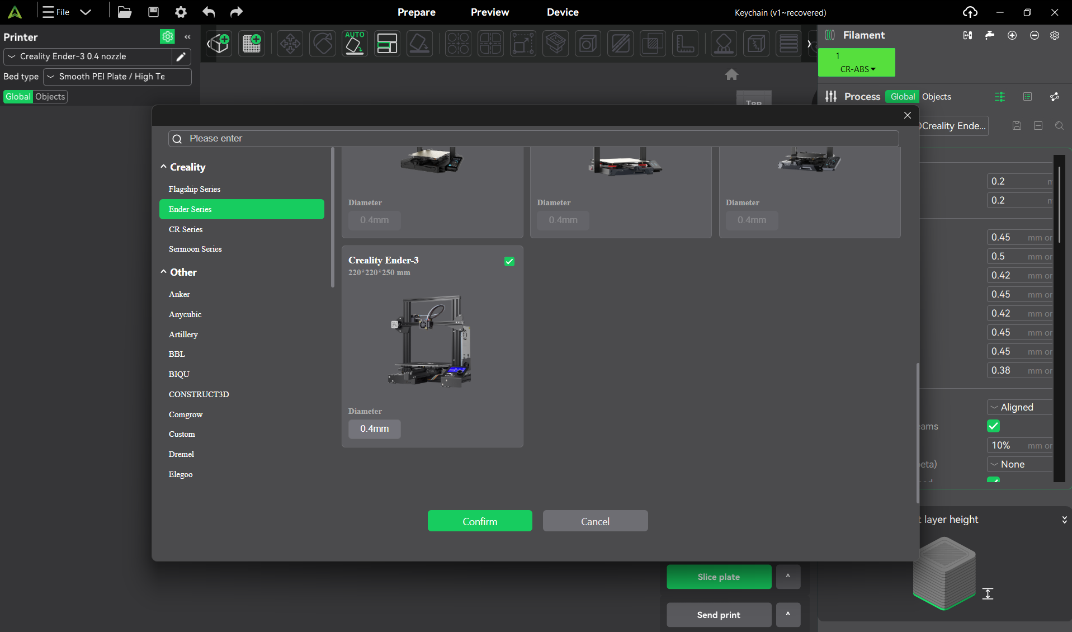Click the Redo arrow
This screenshot has height=632, width=1072.
pyautogui.click(x=236, y=12)
